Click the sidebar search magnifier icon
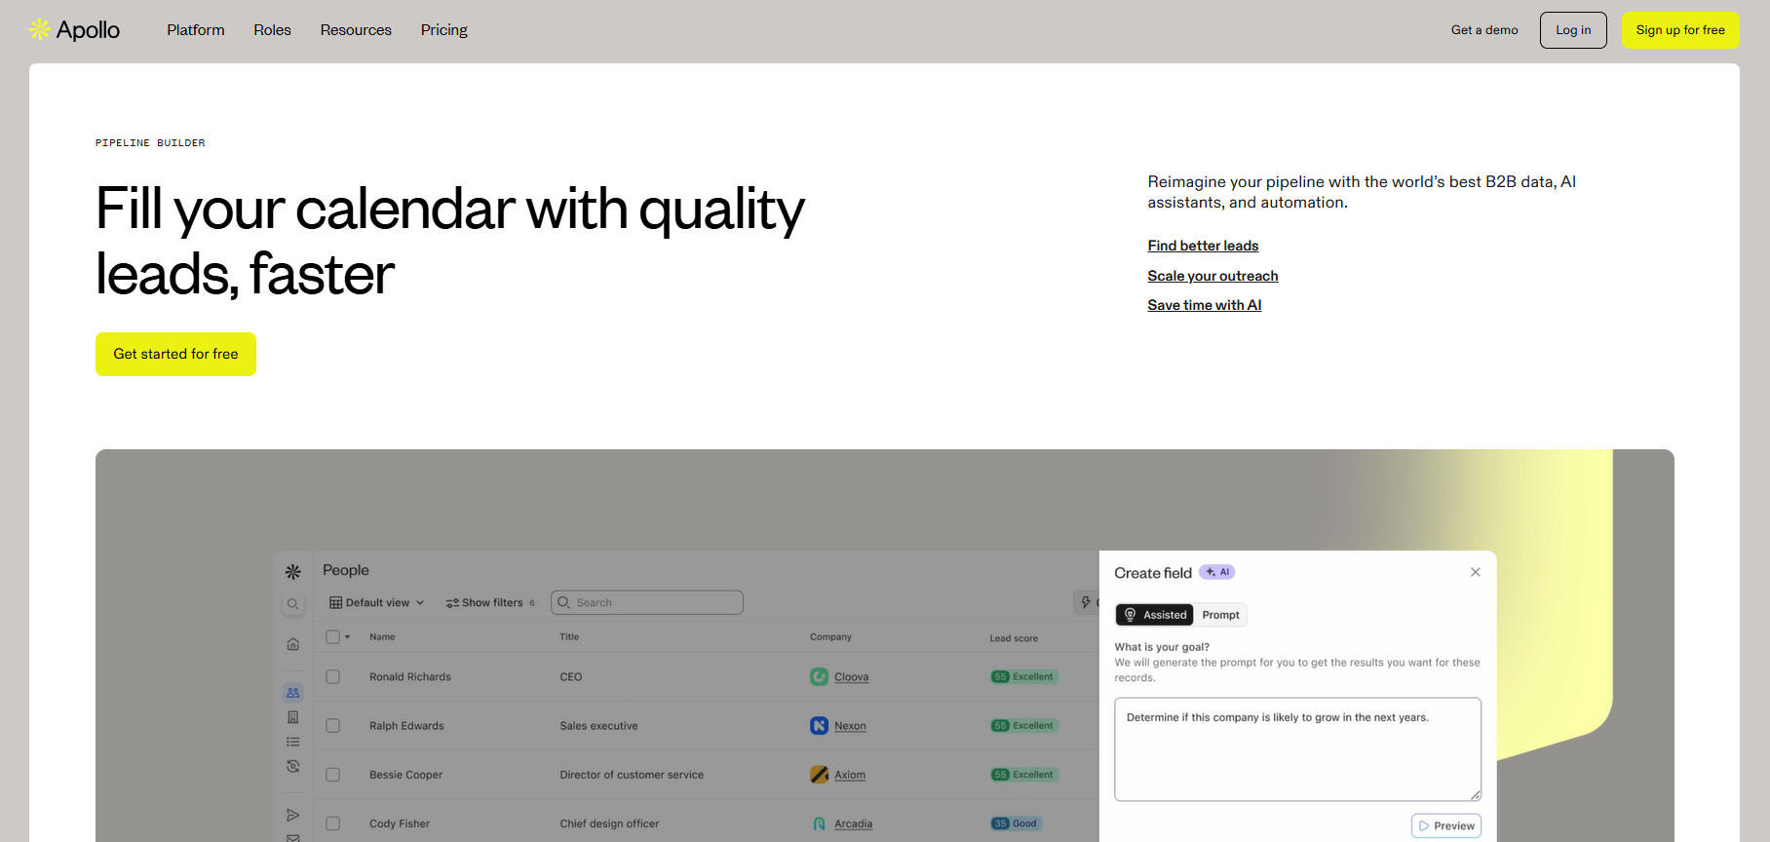This screenshot has width=1770, height=842. (292, 604)
